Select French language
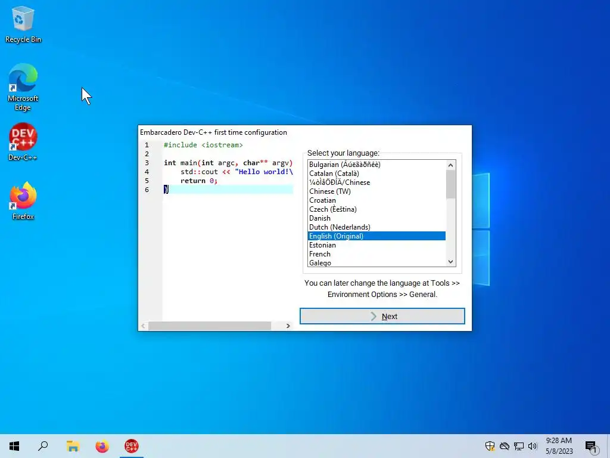Screen dimensions: 610x458 [x=376, y=254]
